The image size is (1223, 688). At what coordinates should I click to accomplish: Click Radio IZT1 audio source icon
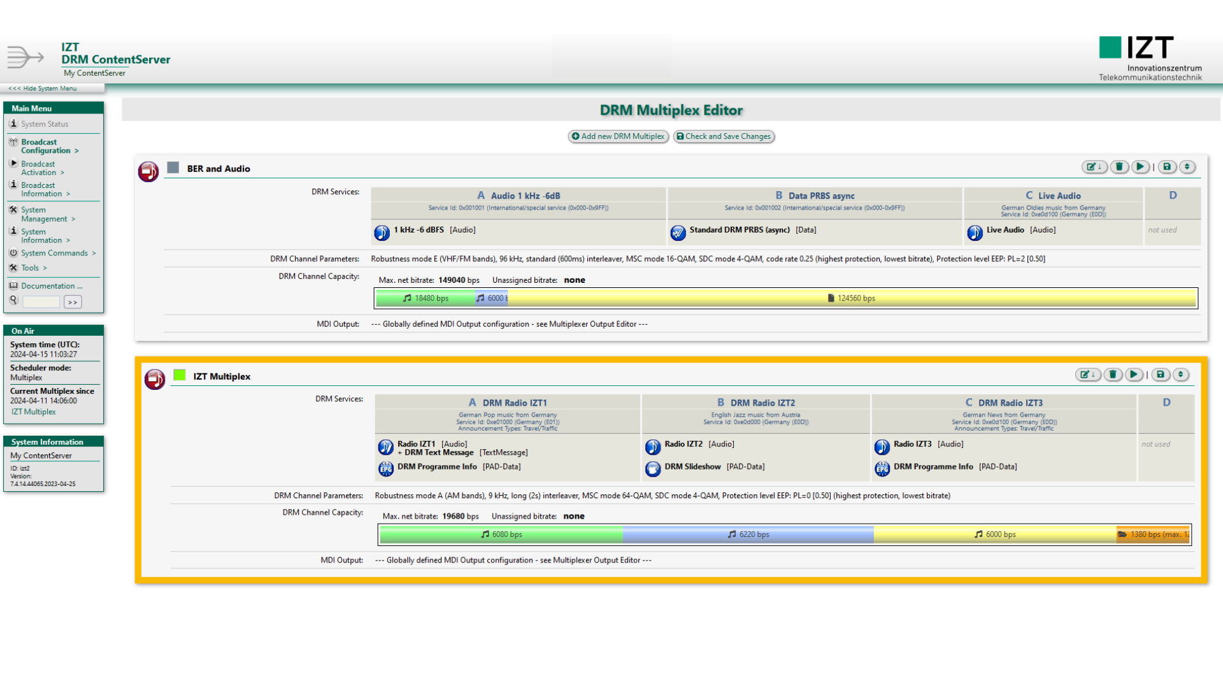point(385,447)
